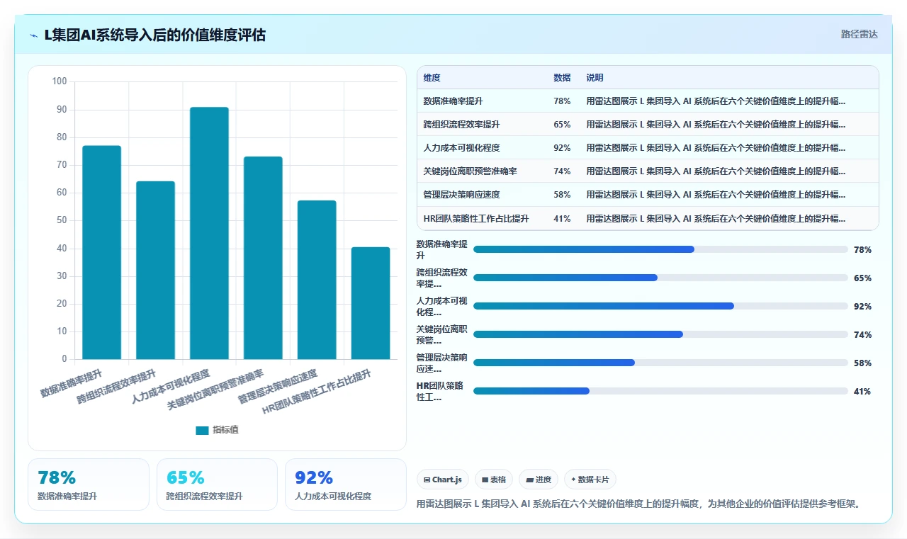Click the 92% value beside the progress bar
The height and width of the screenshot is (539, 907).
862,306
